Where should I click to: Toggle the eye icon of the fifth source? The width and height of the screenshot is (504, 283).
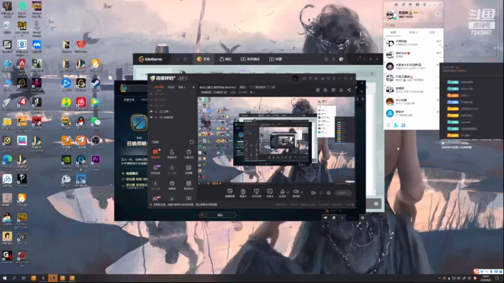point(151,118)
